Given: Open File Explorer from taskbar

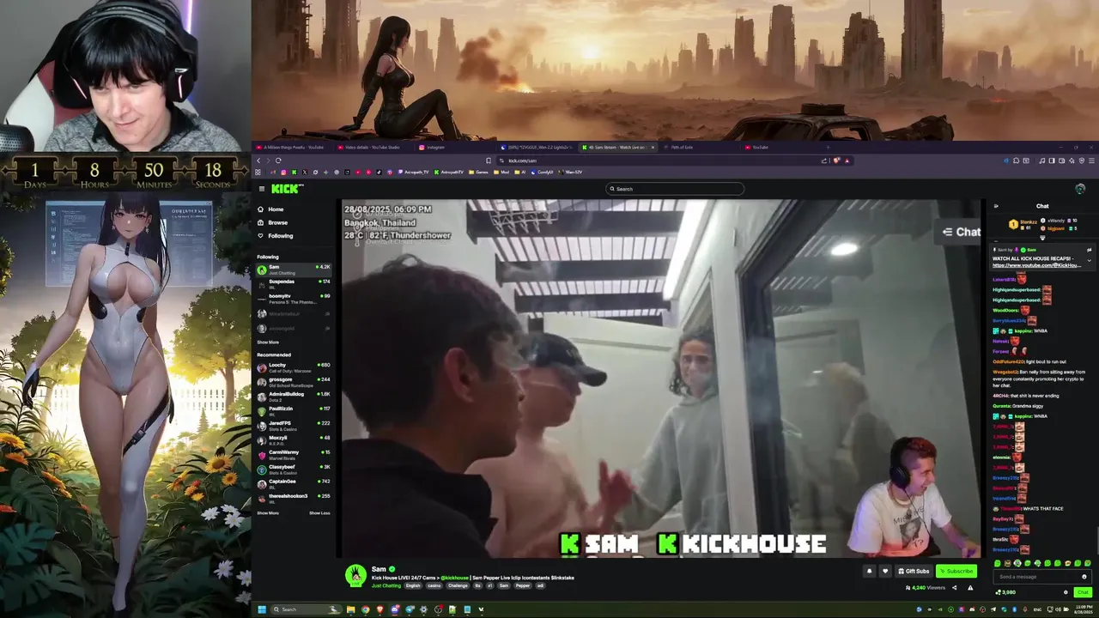Looking at the screenshot, I should [x=350, y=609].
